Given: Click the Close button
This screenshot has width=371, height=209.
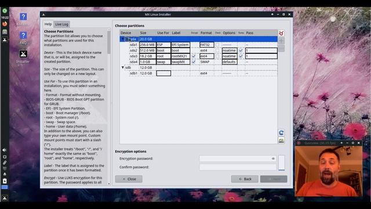Looking at the screenshot, I should [129, 179].
